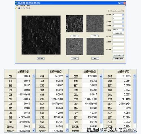Click the SNT value 160.6361
The height and width of the screenshot is (134, 141).
point(92,117)
